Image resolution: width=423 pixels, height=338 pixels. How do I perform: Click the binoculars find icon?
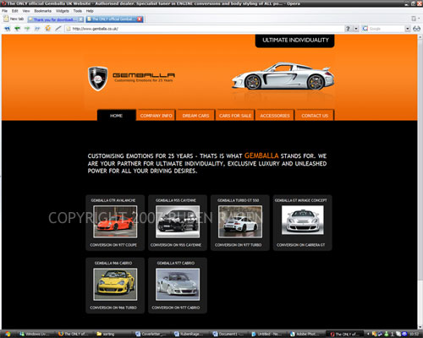[x=416, y=29]
